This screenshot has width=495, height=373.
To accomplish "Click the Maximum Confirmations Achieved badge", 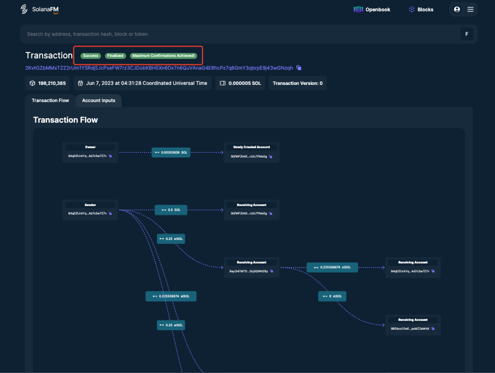I will click(x=163, y=56).
